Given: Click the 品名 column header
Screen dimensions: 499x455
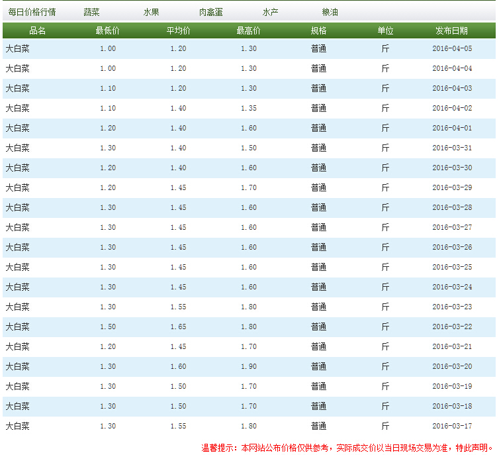Looking at the screenshot, I should (38, 30).
